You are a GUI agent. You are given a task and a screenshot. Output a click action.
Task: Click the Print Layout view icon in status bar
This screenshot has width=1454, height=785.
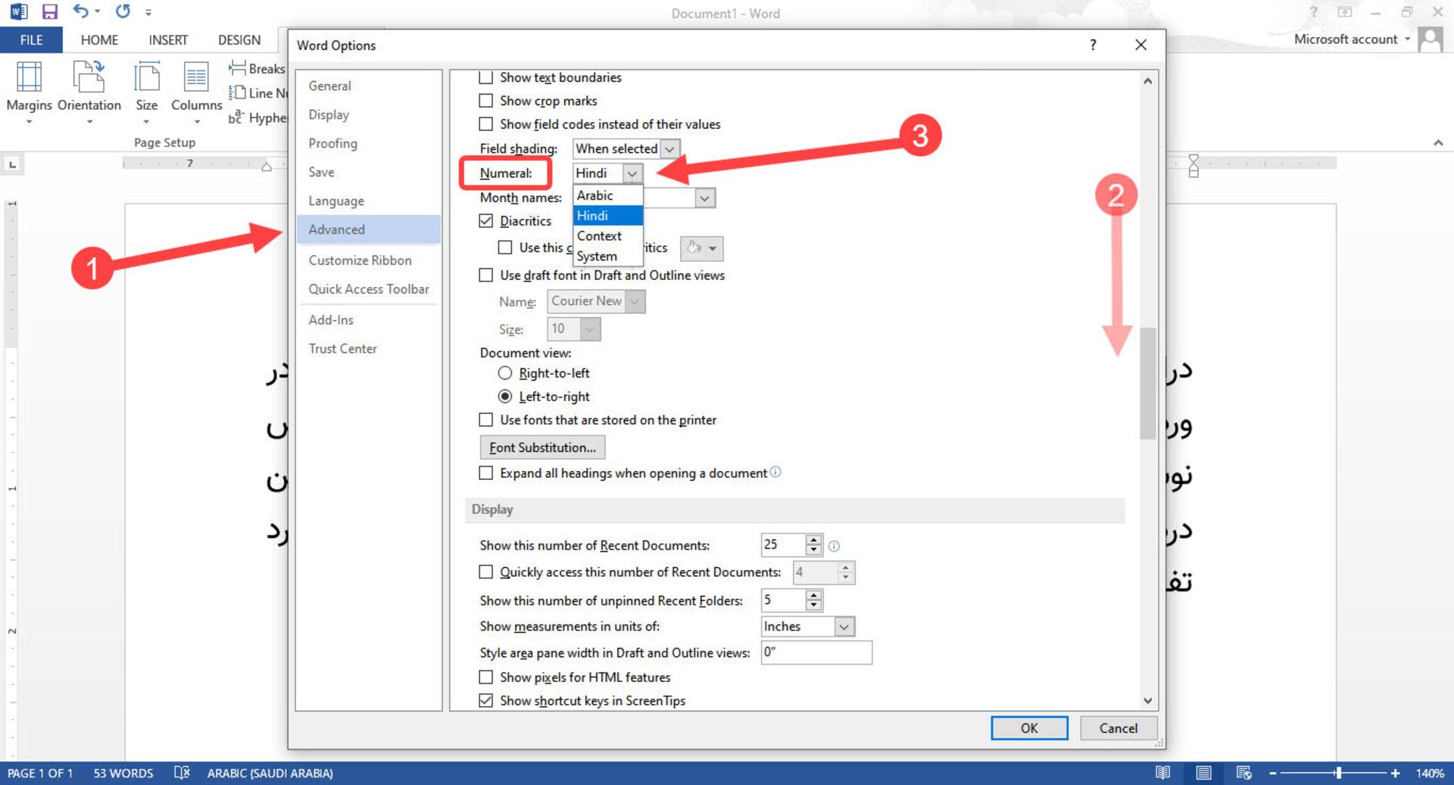1203,773
